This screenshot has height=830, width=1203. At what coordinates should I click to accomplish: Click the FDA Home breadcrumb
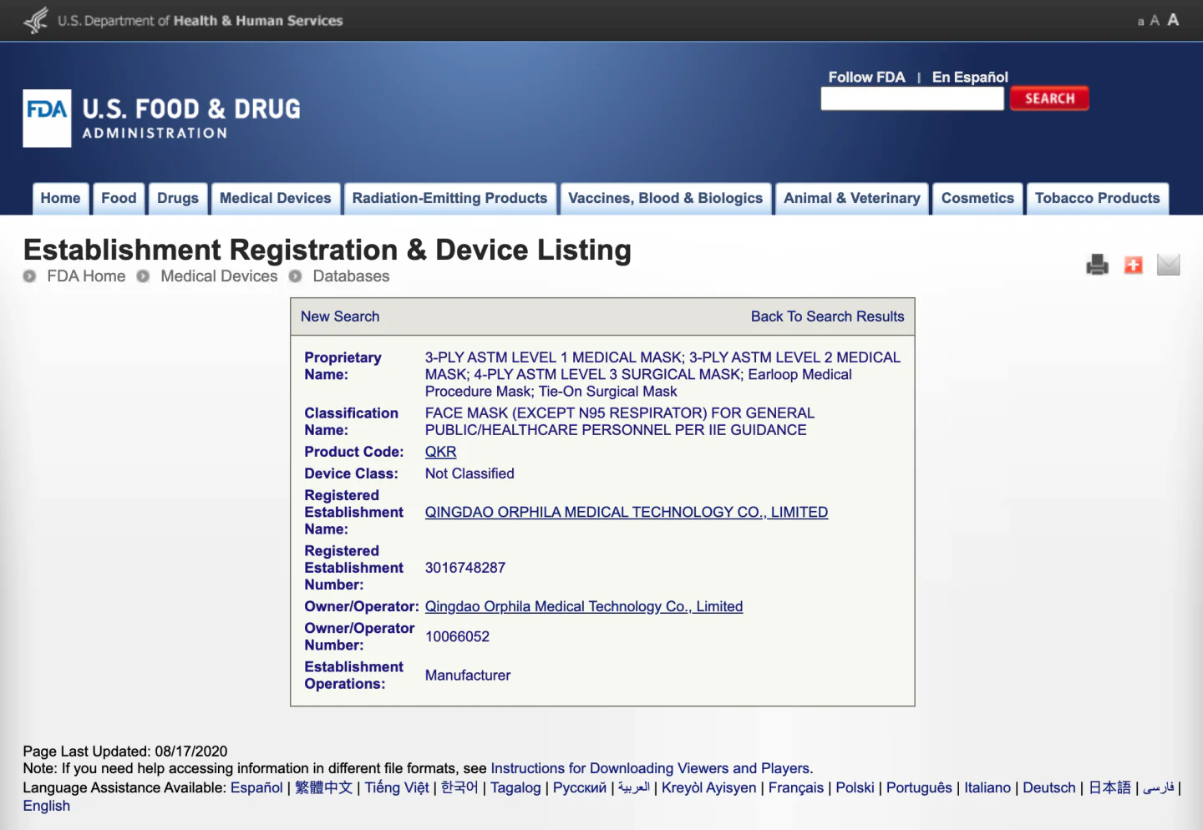(86, 276)
